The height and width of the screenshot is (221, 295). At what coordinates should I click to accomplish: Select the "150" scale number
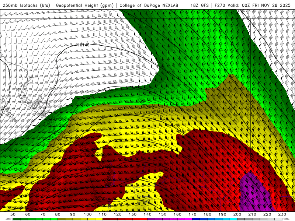[x=163, y=214]
